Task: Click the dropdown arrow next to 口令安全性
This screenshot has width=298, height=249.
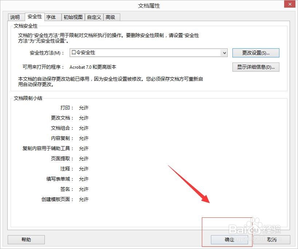Action: [225, 53]
